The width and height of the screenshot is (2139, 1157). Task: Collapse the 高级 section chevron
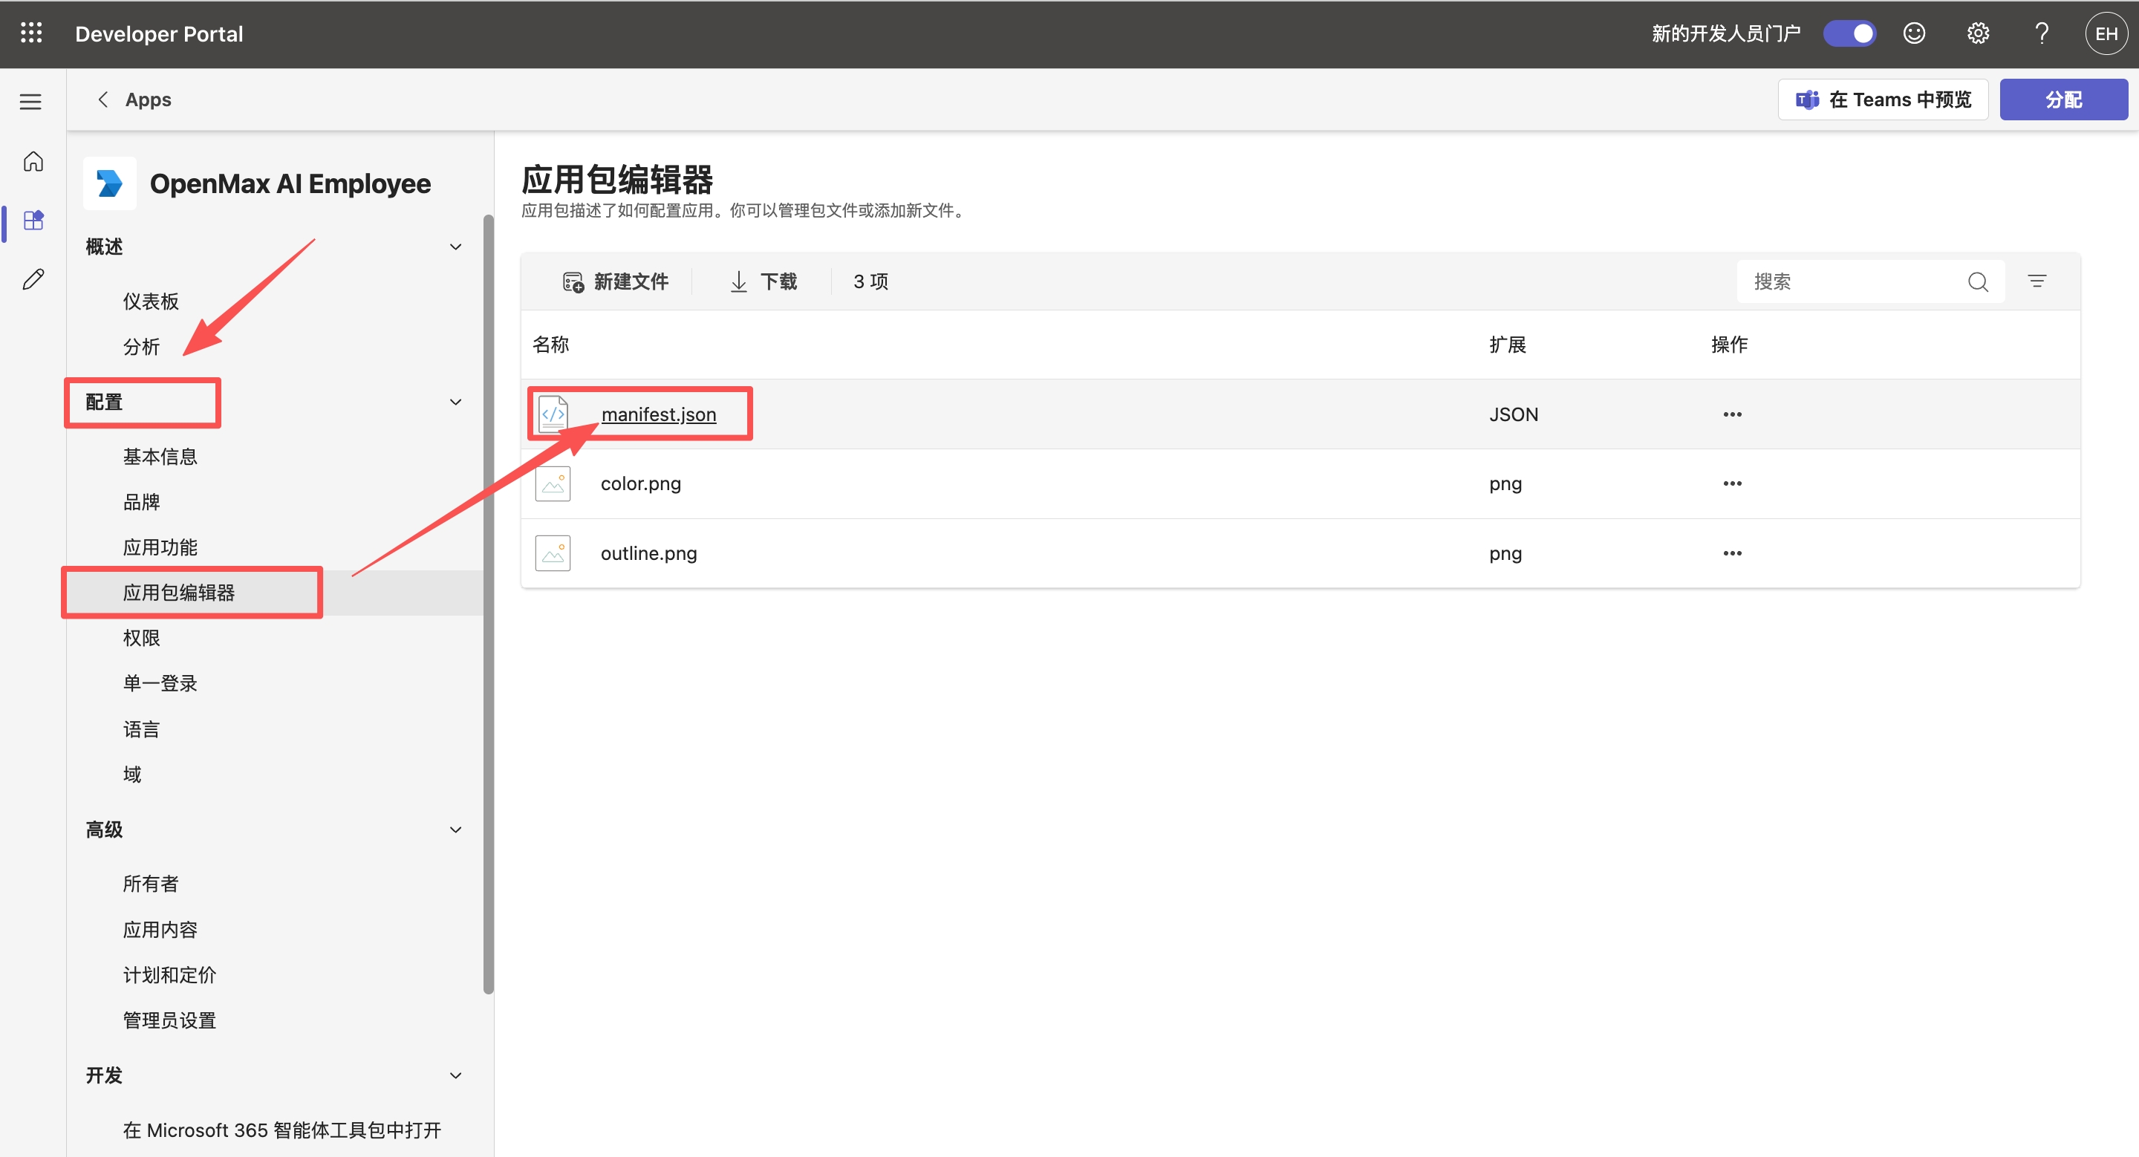[x=455, y=830]
